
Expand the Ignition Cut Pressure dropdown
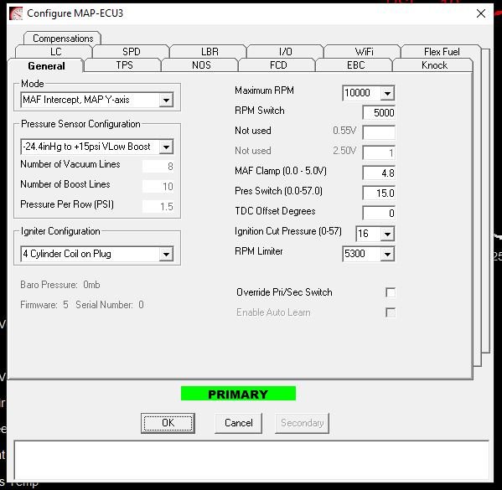(387, 234)
